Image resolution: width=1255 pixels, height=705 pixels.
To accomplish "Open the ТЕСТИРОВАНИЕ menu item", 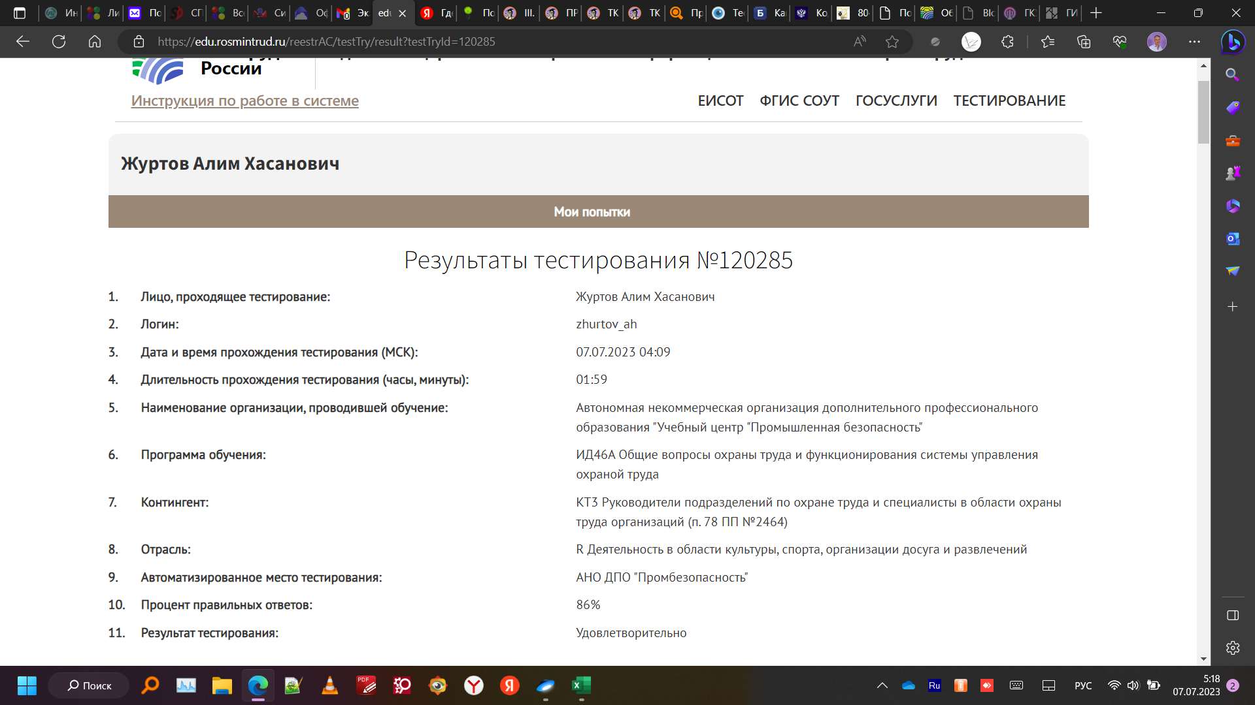I will 1009,101.
